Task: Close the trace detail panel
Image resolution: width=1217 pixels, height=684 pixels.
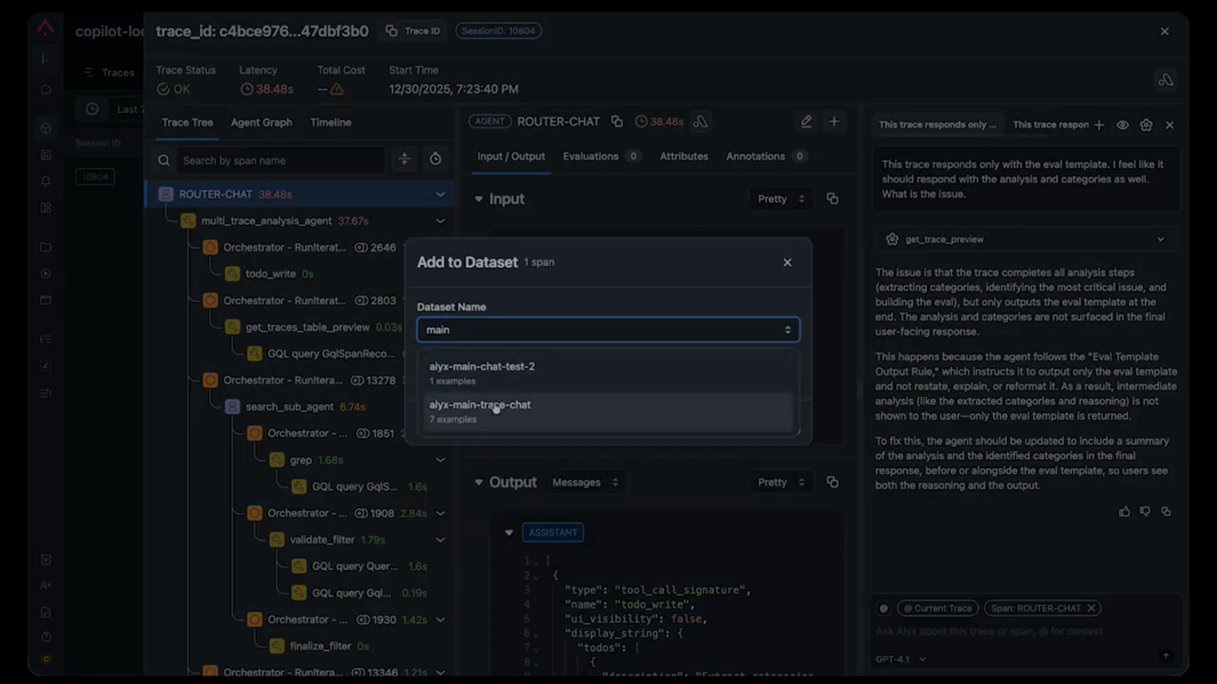Action: pyautogui.click(x=1165, y=31)
